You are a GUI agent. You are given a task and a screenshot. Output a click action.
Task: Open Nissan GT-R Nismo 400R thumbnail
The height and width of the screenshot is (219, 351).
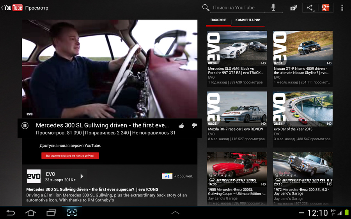pyautogui.click(x=303, y=48)
